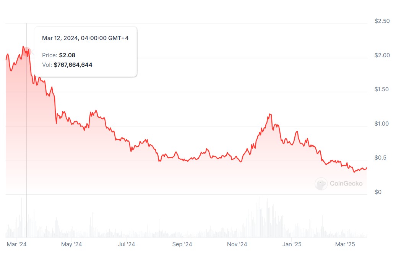Select the May '24 x-axis label
Screen dimensions: 396x255
[71, 244]
